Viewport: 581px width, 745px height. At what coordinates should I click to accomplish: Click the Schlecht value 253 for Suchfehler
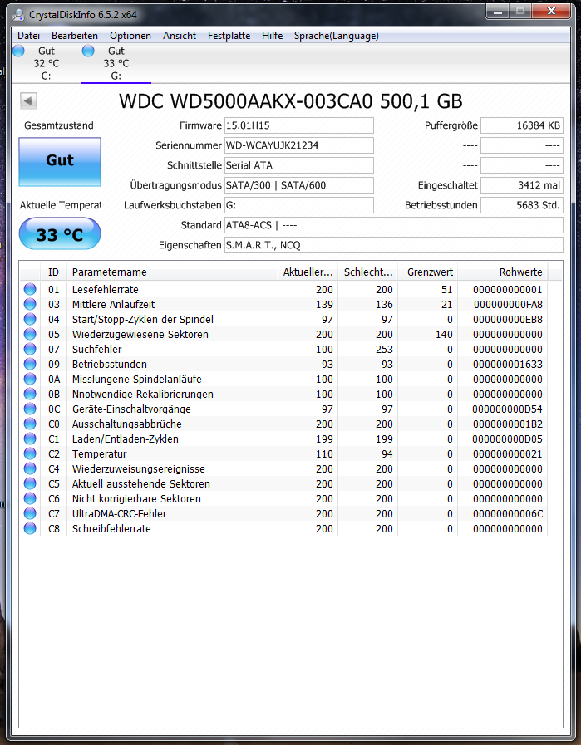pos(384,349)
